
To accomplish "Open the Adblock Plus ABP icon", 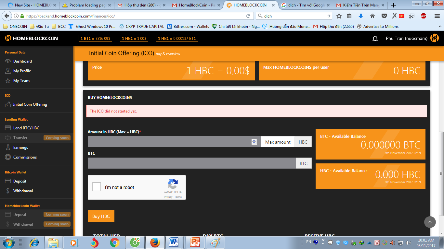I will click(x=424, y=16).
